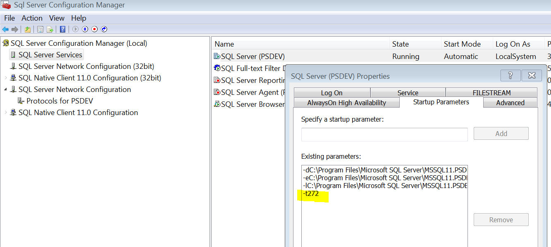Sort services by the Name column
The height and width of the screenshot is (247, 551).
click(x=301, y=44)
